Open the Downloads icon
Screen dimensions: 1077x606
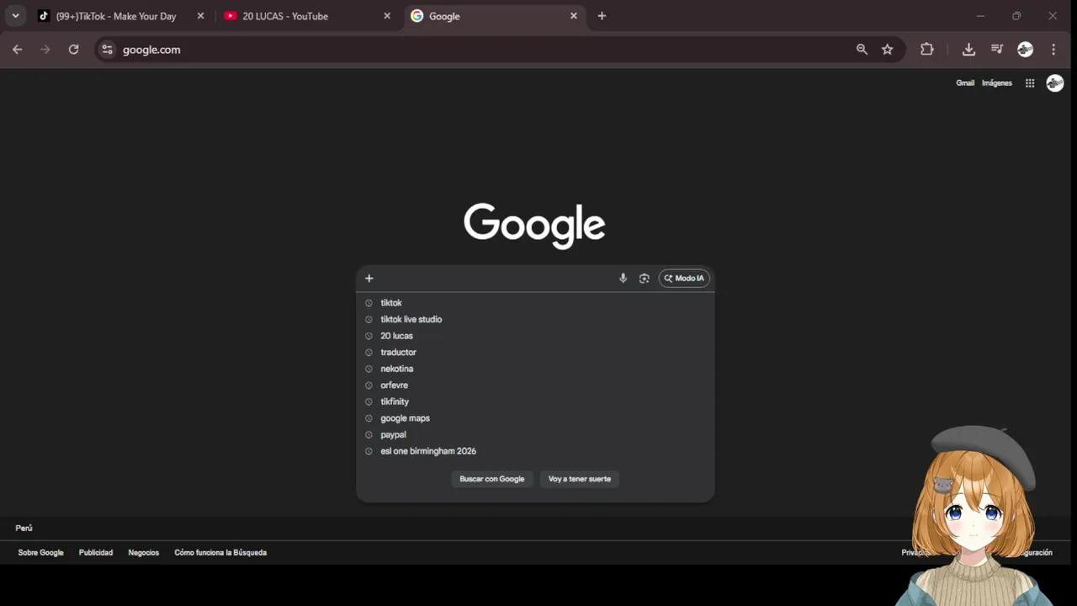point(968,50)
